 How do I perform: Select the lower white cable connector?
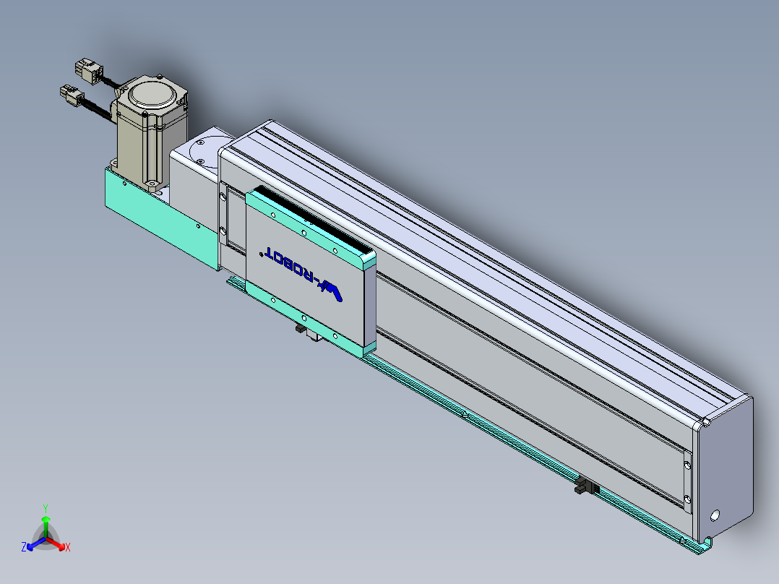pos(72,95)
